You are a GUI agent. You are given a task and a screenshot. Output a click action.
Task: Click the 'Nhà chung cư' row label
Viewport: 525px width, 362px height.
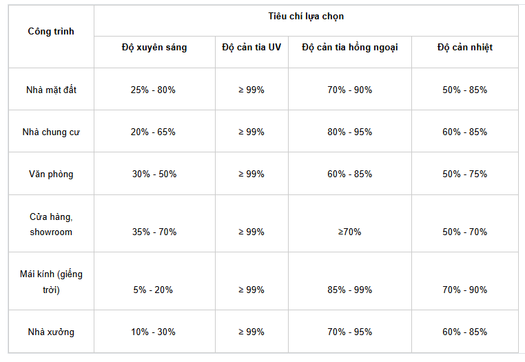tap(51, 132)
